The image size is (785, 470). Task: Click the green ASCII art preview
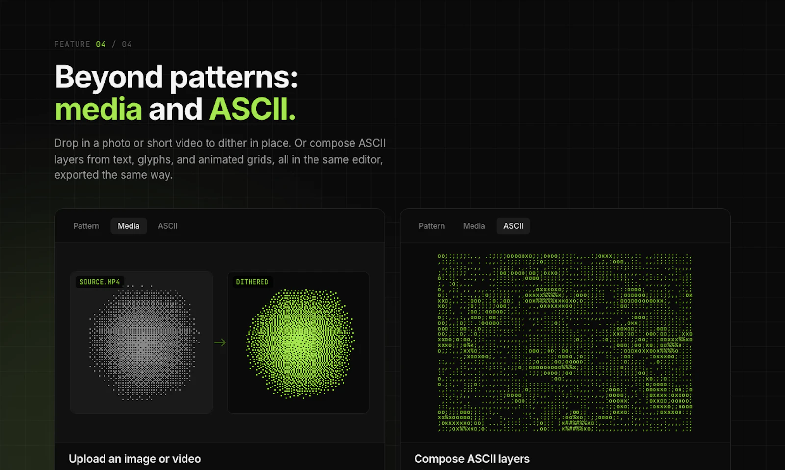click(x=565, y=343)
